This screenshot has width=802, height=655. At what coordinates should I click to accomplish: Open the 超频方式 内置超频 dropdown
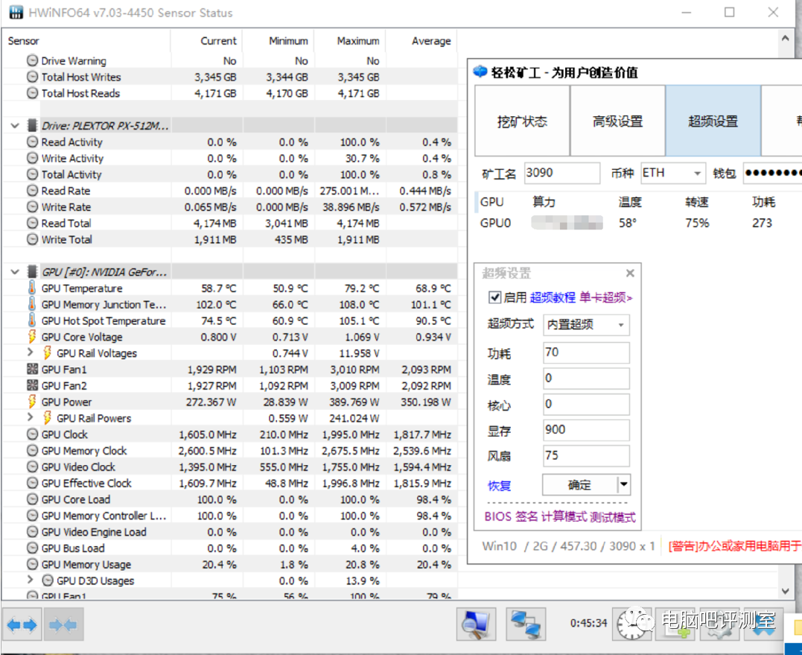point(621,325)
